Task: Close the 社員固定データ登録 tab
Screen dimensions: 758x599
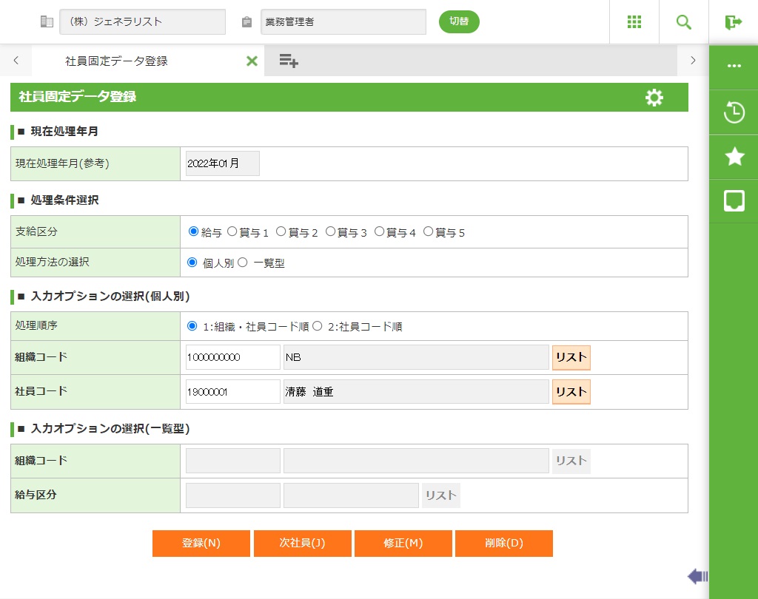Action: click(x=252, y=61)
